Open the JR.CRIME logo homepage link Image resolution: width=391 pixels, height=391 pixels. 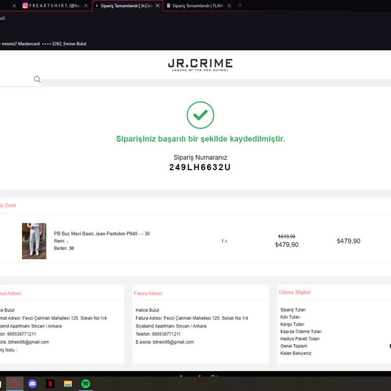[200, 65]
